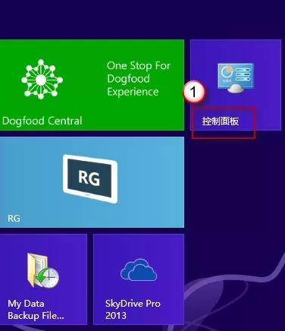Click 'One Stop For Dogfood Experience' text
Viewport: 285px width, 331px height.
[139, 79]
